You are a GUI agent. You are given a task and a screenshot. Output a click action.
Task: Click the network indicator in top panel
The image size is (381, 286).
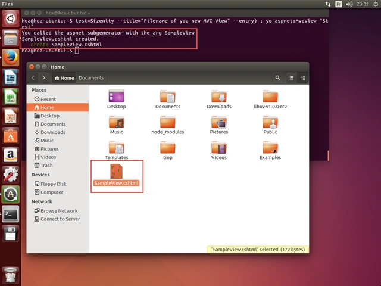tap(328, 4)
